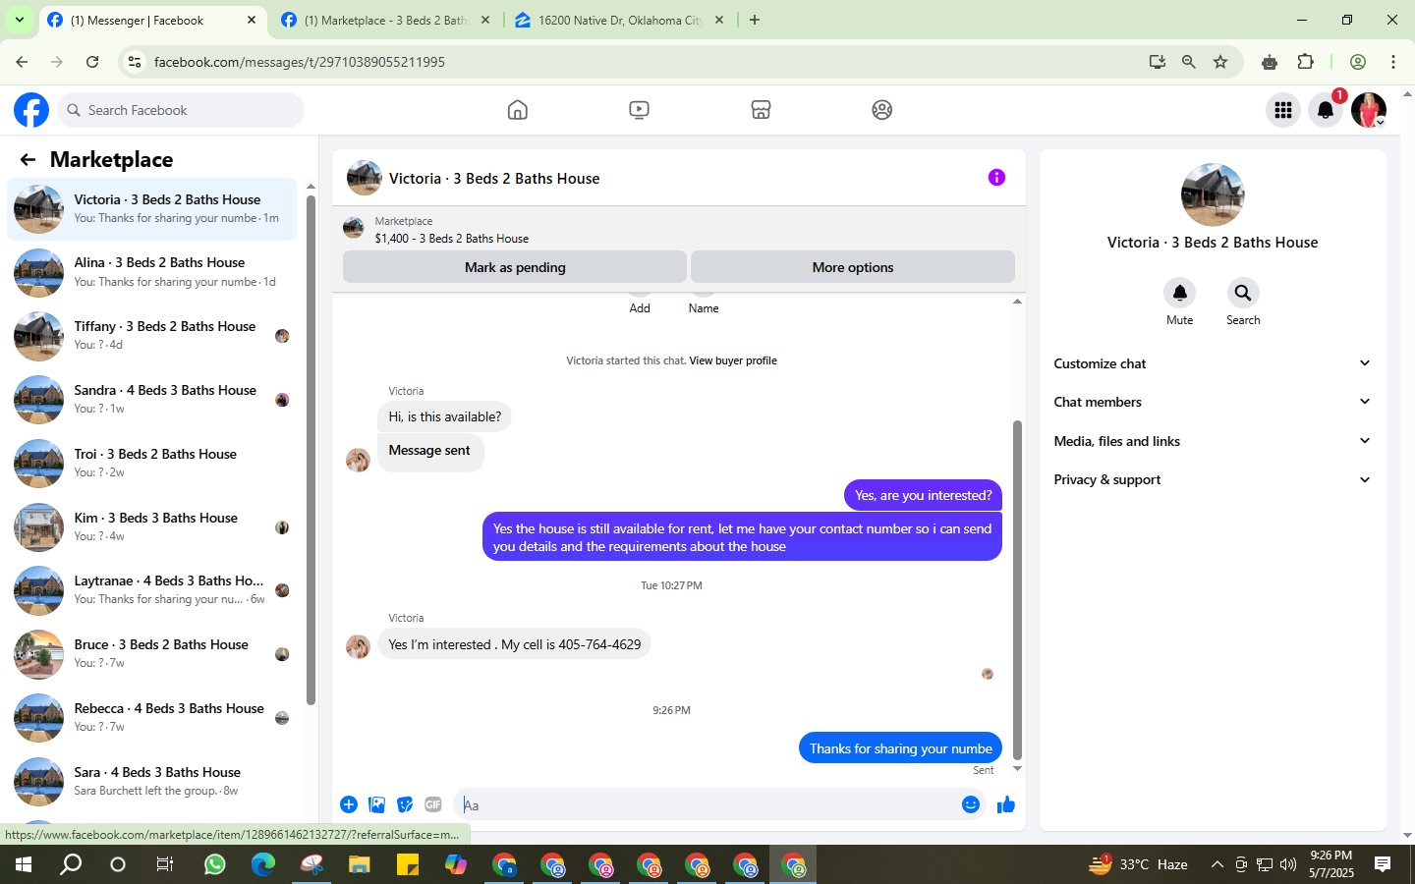Click the chat messages vertical scrollbar
The width and height of the screenshot is (1415, 884).
1017,589
